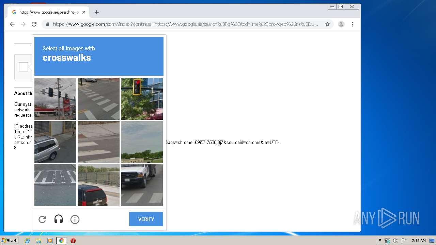The width and height of the screenshot is (436, 245).
Task: Open the network tray icon
Action: (x=387, y=241)
